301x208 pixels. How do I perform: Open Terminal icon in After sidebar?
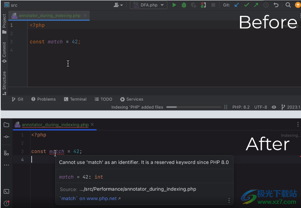6,191
